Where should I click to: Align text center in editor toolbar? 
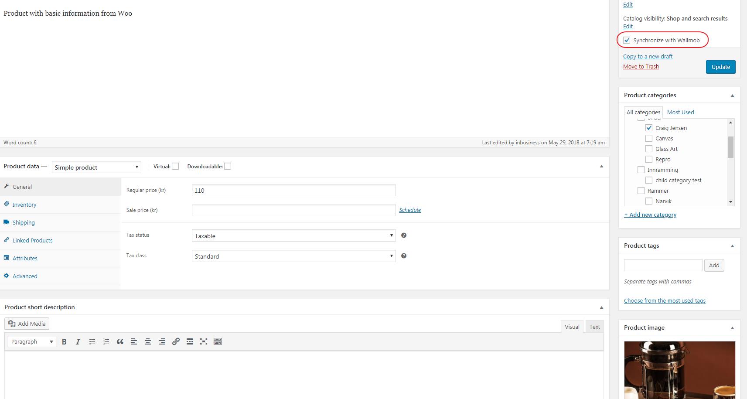[x=148, y=342]
